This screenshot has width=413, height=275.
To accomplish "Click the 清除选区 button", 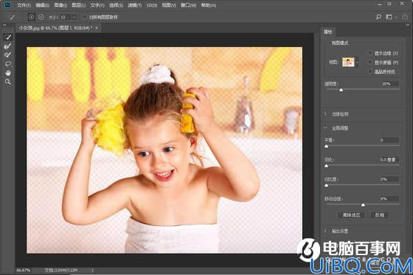I will coord(351,215).
